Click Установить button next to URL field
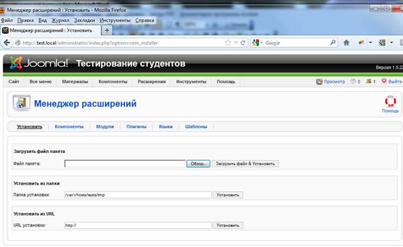Screen dimensions: 403x247 pyautogui.click(x=228, y=225)
